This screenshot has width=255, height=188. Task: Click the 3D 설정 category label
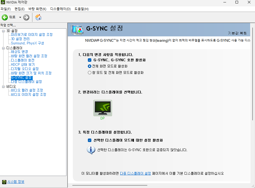tap(12, 31)
